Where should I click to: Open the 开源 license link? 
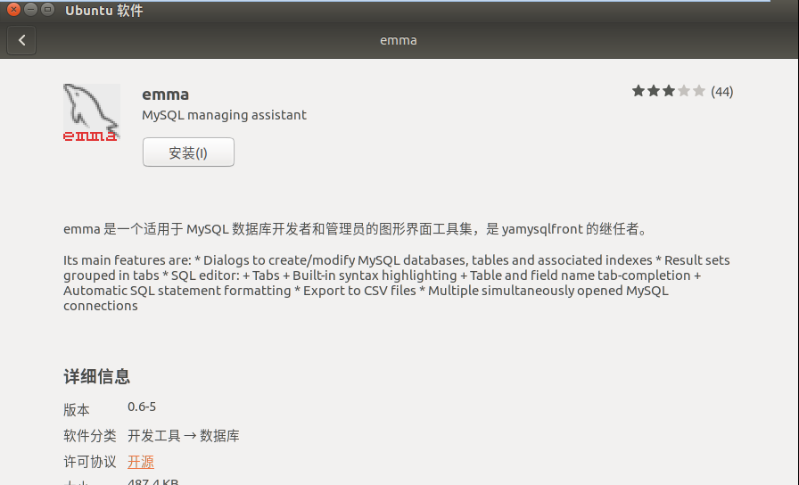[x=141, y=462]
